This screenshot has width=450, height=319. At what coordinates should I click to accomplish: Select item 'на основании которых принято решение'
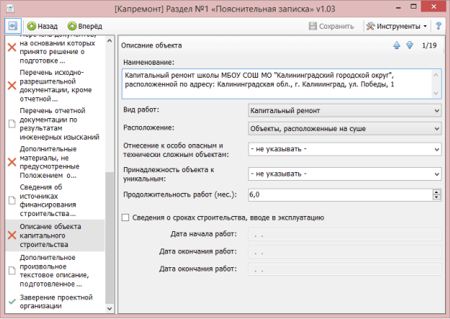click(x=55, y=49)
